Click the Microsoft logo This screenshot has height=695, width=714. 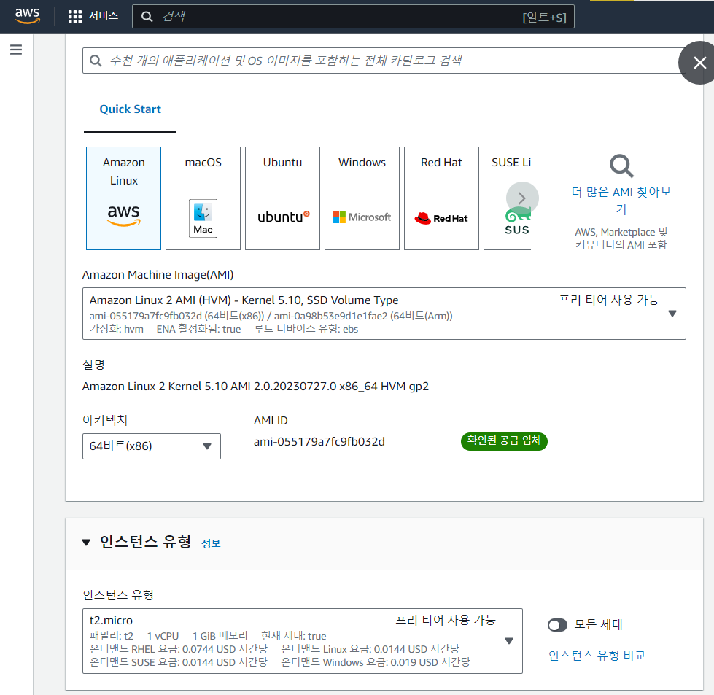[362, 217]
